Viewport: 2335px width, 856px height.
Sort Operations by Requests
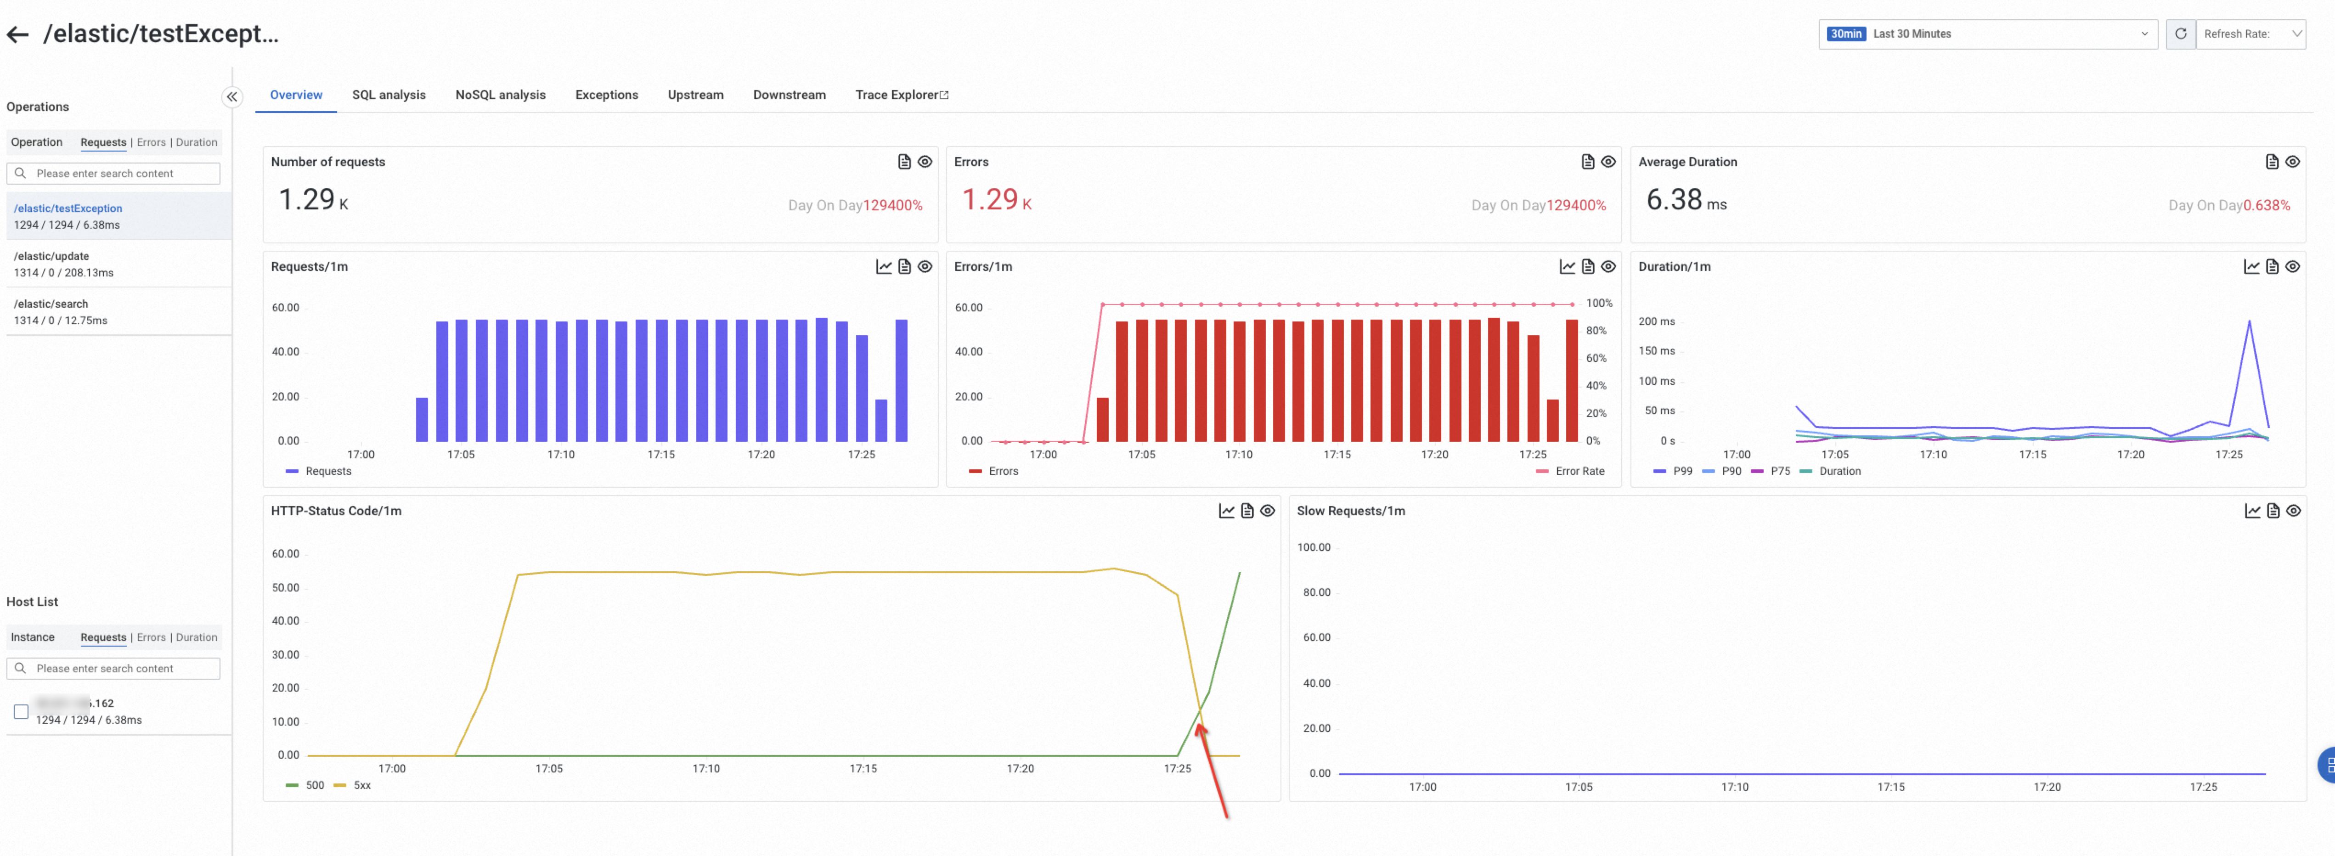(103, 142)
